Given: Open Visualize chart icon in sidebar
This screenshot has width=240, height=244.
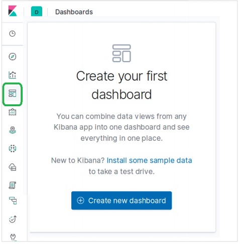Looking at the screenshot, I should tap(13, 75).
